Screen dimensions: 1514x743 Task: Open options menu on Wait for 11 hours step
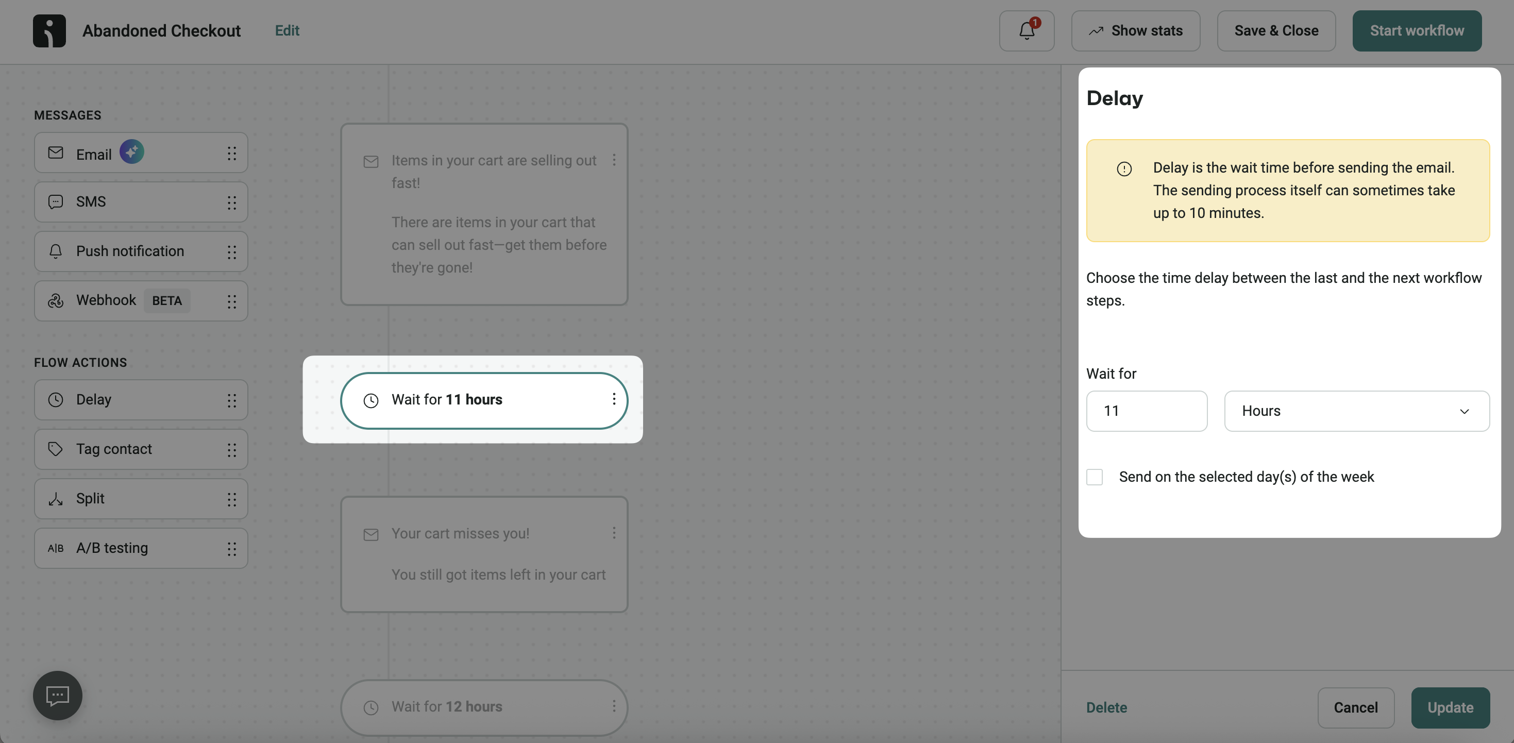614,400
